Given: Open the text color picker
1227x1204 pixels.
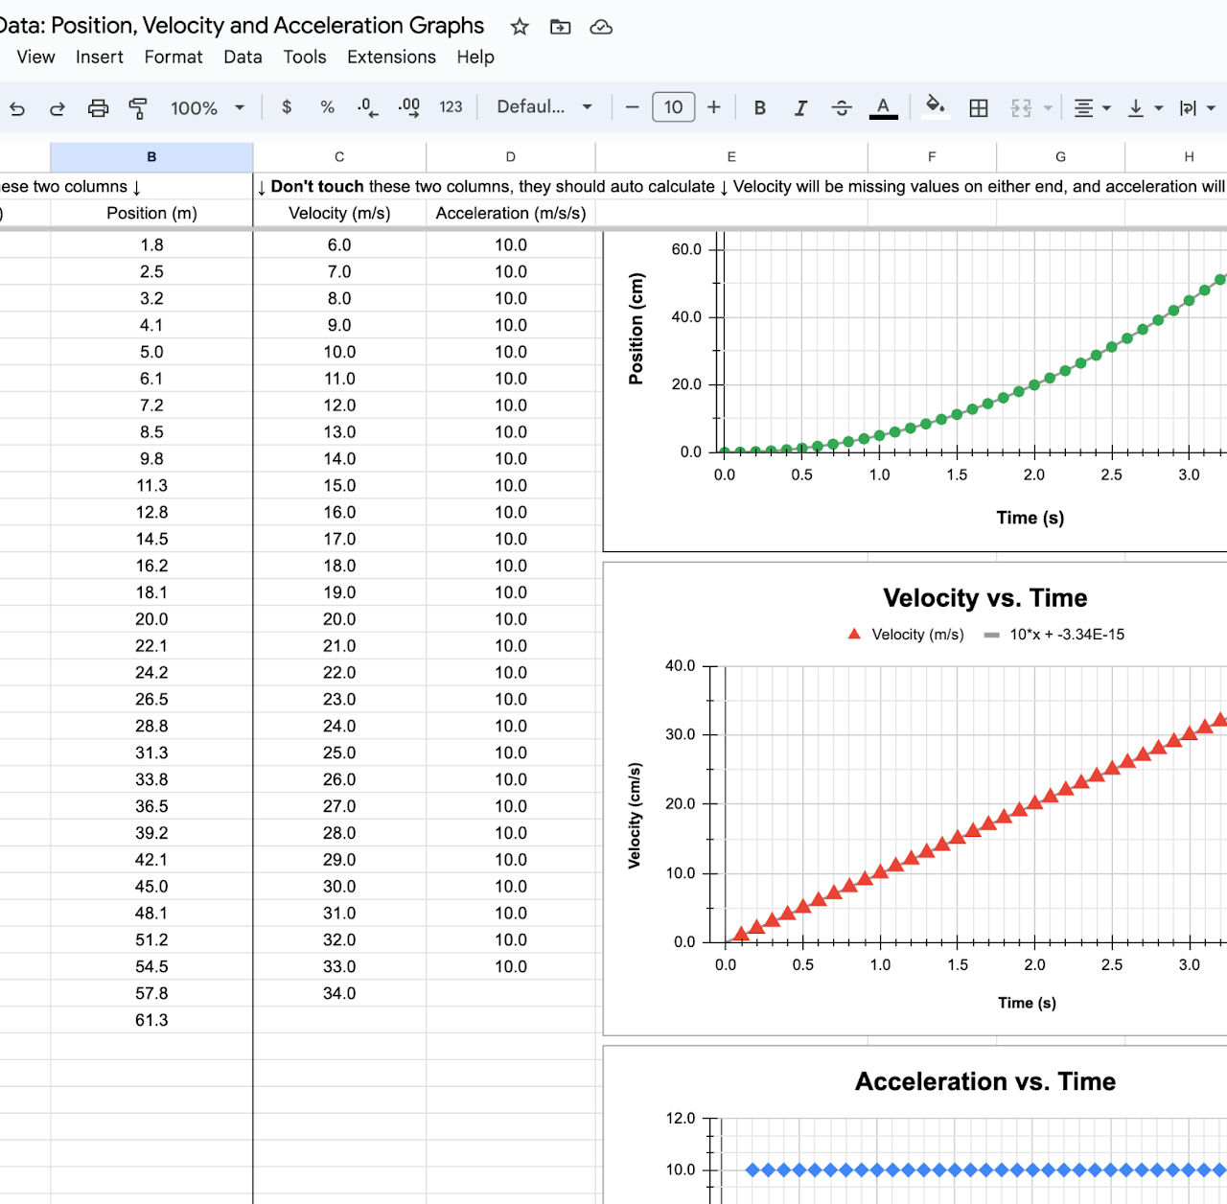Looking at the screenshot, I should pos(883,107).
